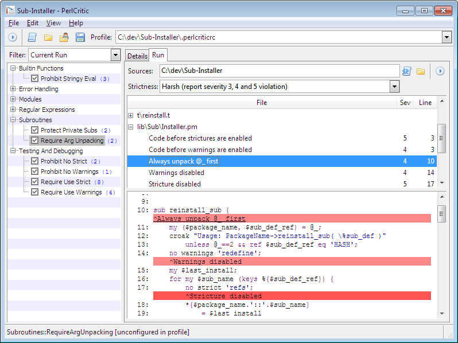Toggle Require Arg Unpacking checkbox
Image resolution: width=458 pixels, height=343 pixels.
point(35,141)
